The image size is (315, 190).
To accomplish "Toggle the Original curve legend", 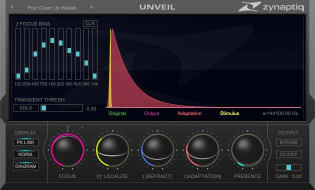I will click(117, 113).
